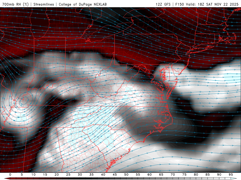241x180 pixels.
Task: Click the "F150" forecast hour label
Action: point(180,4)
